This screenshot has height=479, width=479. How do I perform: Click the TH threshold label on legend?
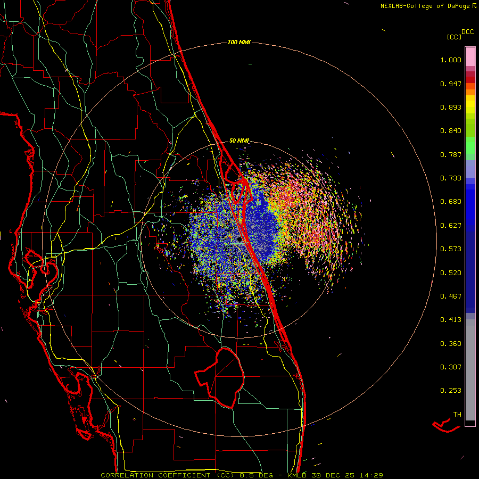pyautogui.click(x=457, y=415)
